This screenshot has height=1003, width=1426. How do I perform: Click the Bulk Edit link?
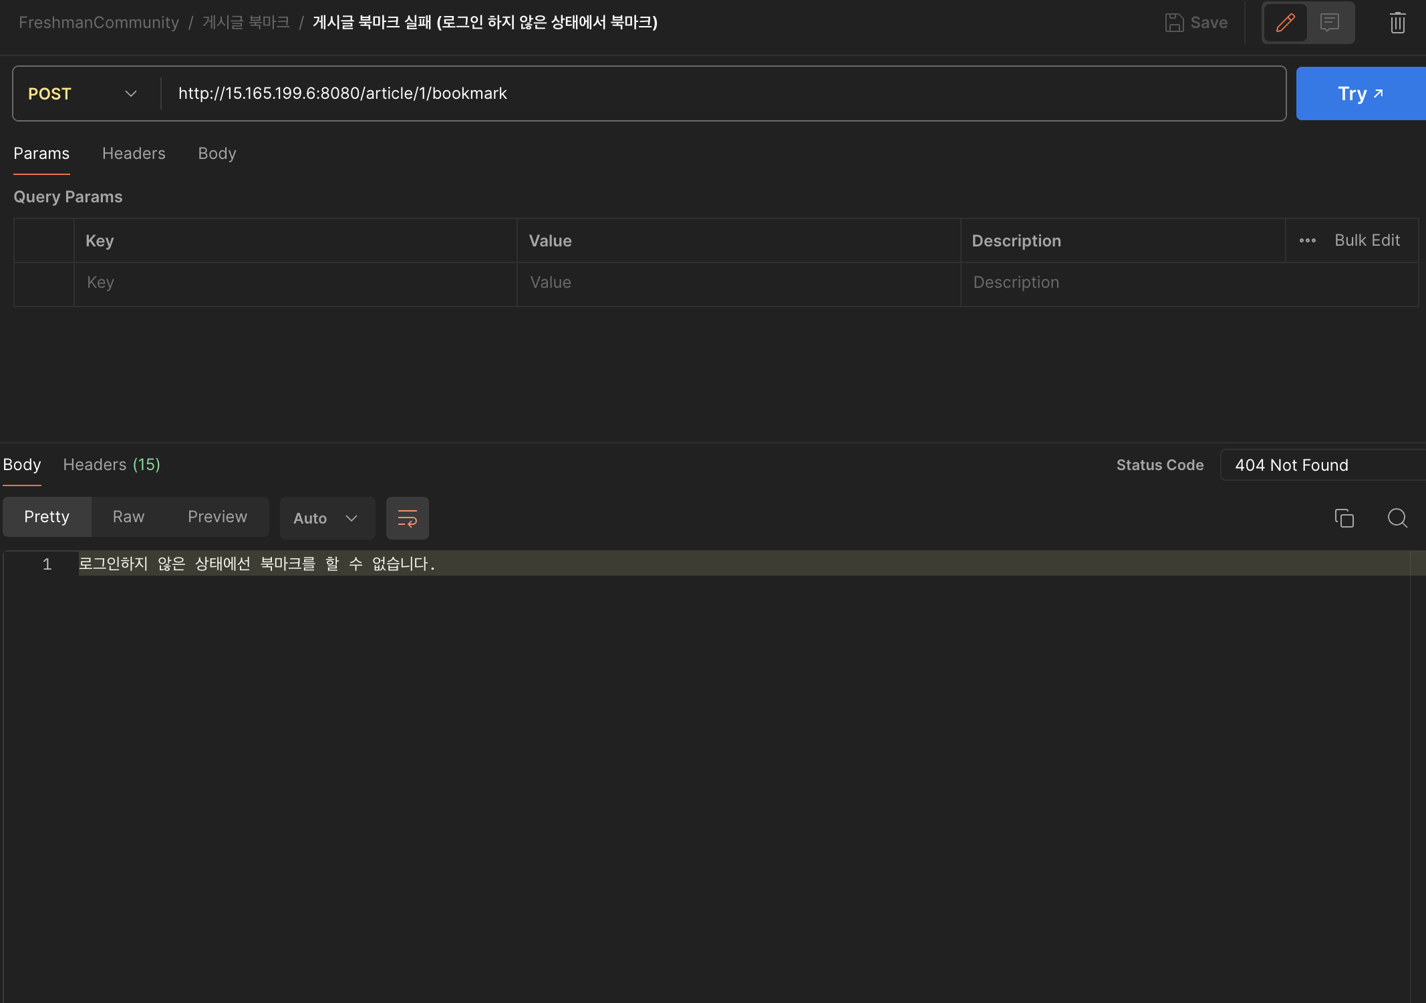coord(1367,240)
